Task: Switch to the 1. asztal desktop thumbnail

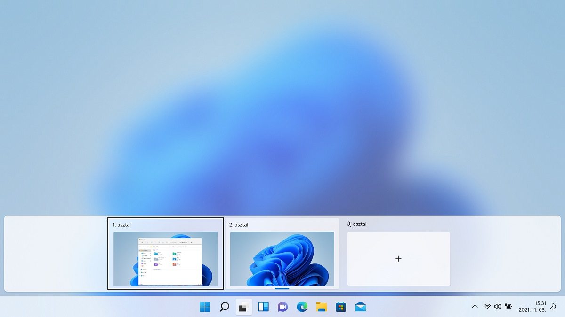Action: [x=166, y=258]
